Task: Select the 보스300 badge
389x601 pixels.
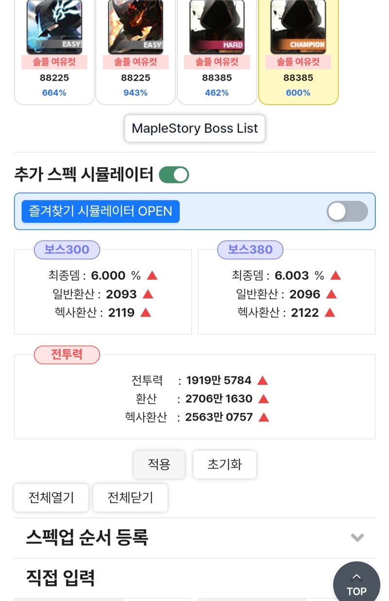Action: pos(67,249)
